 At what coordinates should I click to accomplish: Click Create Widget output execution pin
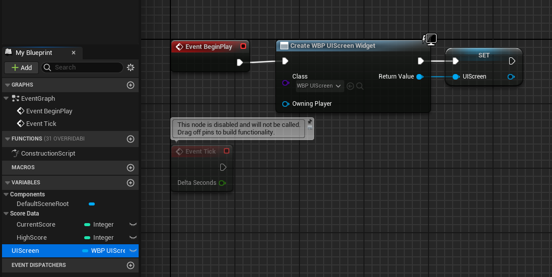click(x=421, y=61)
